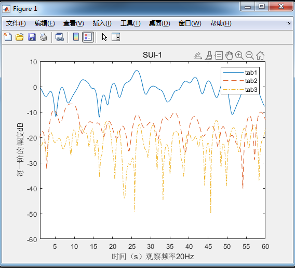This screenshot has height=268, width=295.
Task: Insert a colorbar from the toolbar
Action: (76, 37)
